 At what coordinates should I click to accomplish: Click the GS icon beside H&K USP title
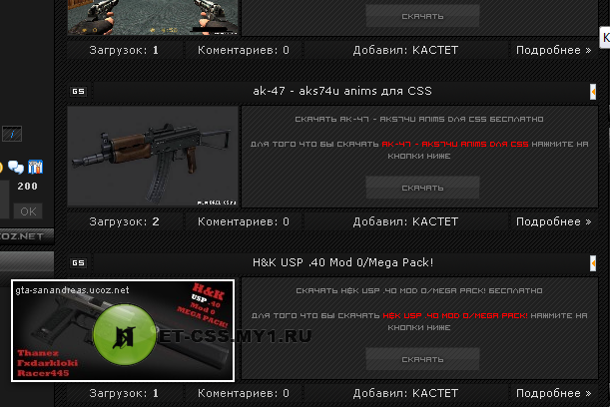click(x=78, y=262)
